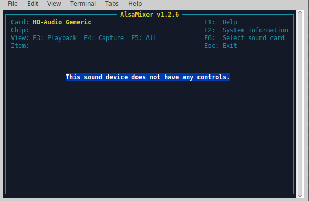
Task: Click the Item: label
Action: [x=20, y=46]
